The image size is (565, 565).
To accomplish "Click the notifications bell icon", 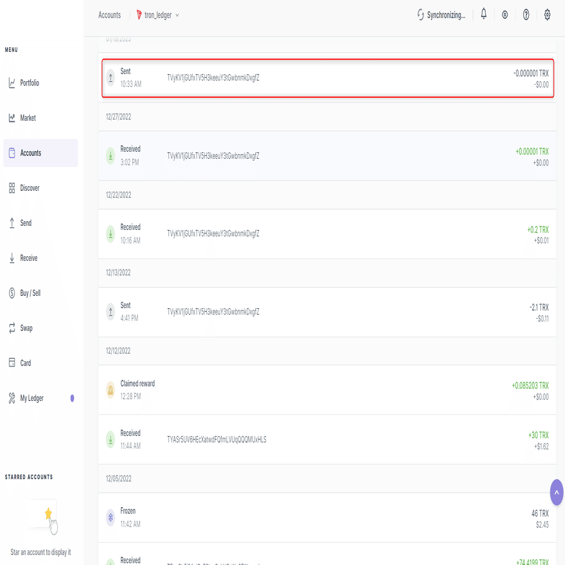I will 484,15.
